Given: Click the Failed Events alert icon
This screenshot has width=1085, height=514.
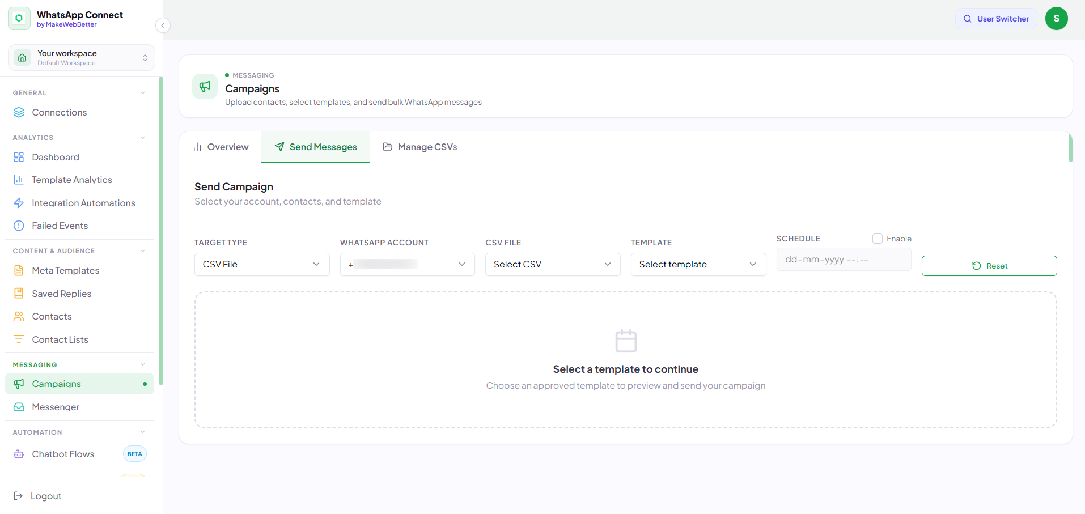Looking at the screenshot, I should [19, 226].
